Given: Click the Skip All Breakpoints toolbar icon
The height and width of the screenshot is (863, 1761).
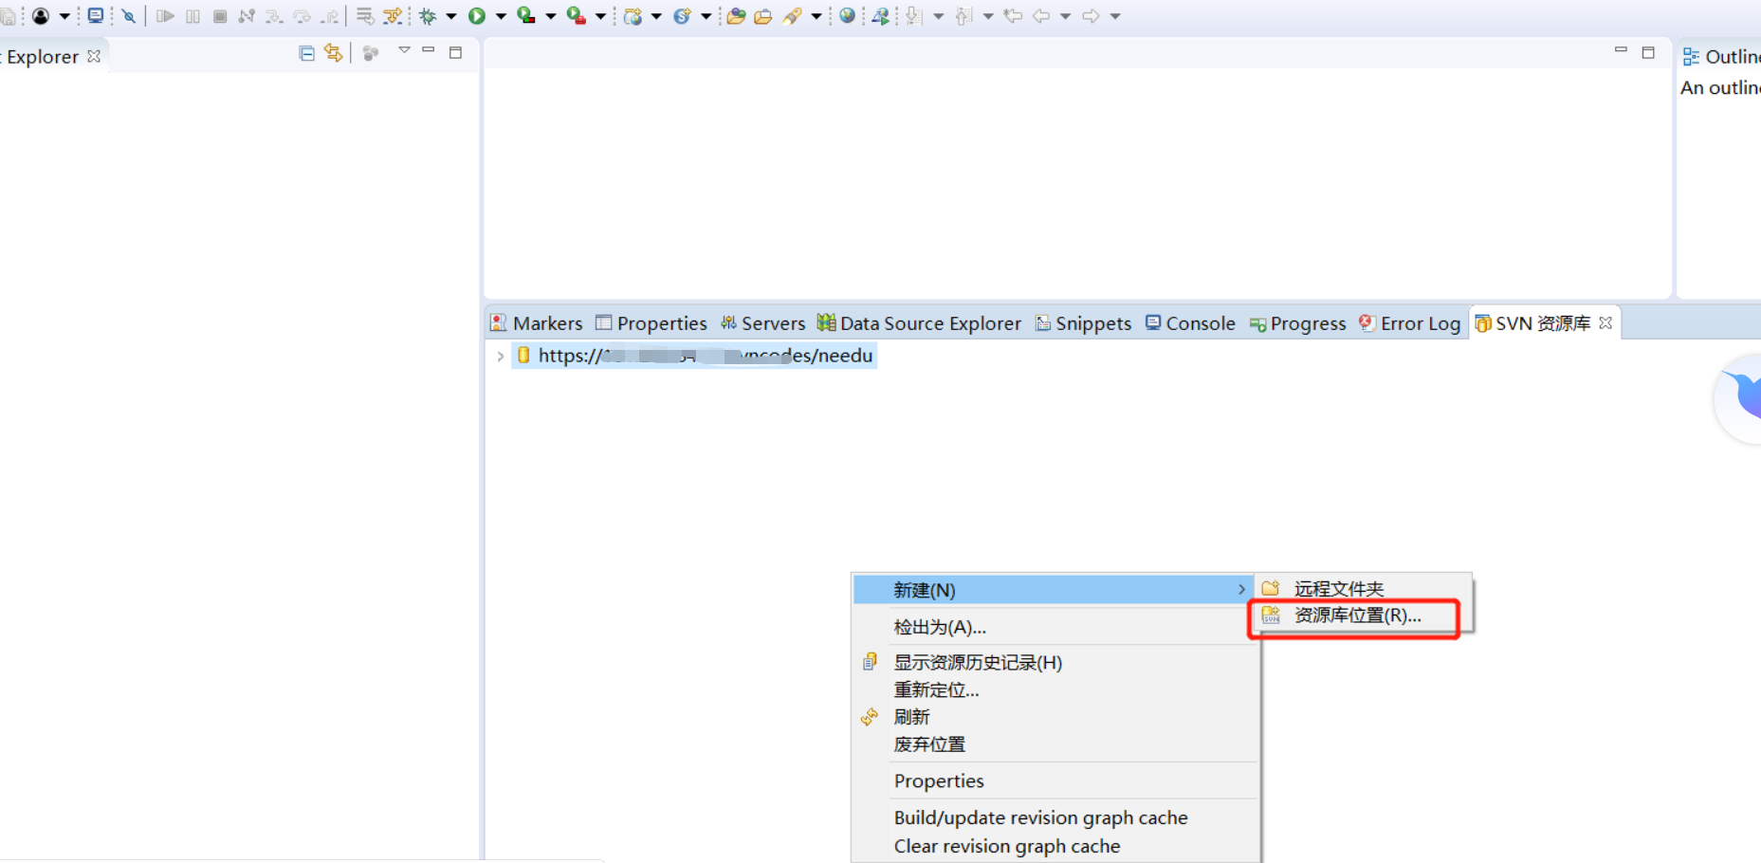Looking at the screenshot, I should [x=129, y=16].
